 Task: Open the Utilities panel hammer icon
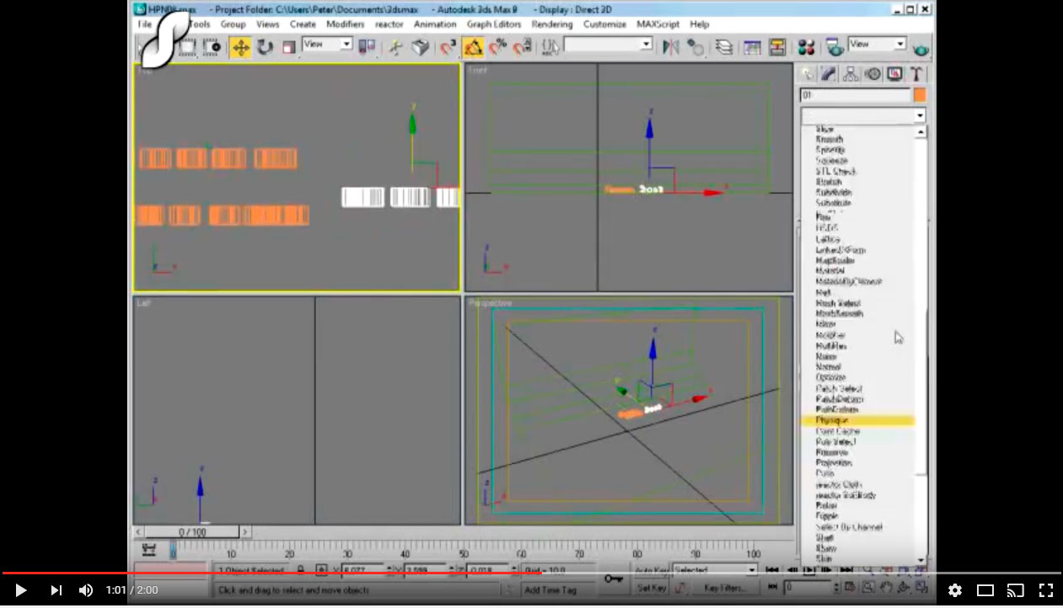pyautogui.click(x=915, y=74)
